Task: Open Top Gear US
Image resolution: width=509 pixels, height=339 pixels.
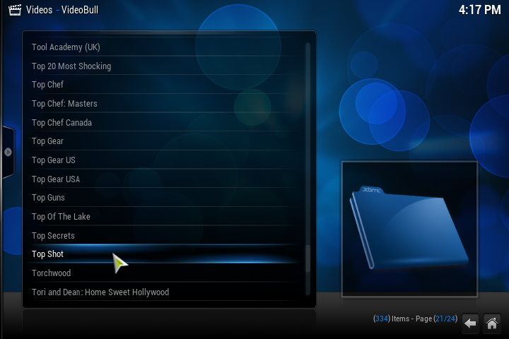Action: click(x=164, y=160)
